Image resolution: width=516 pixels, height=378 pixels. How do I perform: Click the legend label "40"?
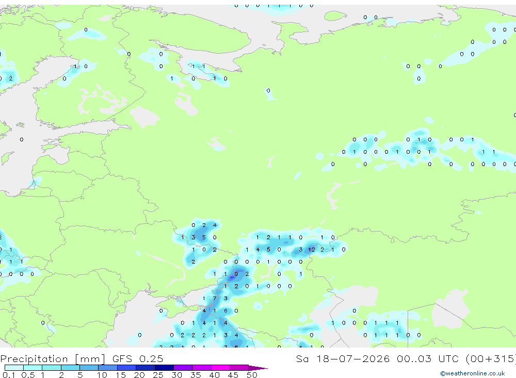pyautogui.click(x=215, y=375)
